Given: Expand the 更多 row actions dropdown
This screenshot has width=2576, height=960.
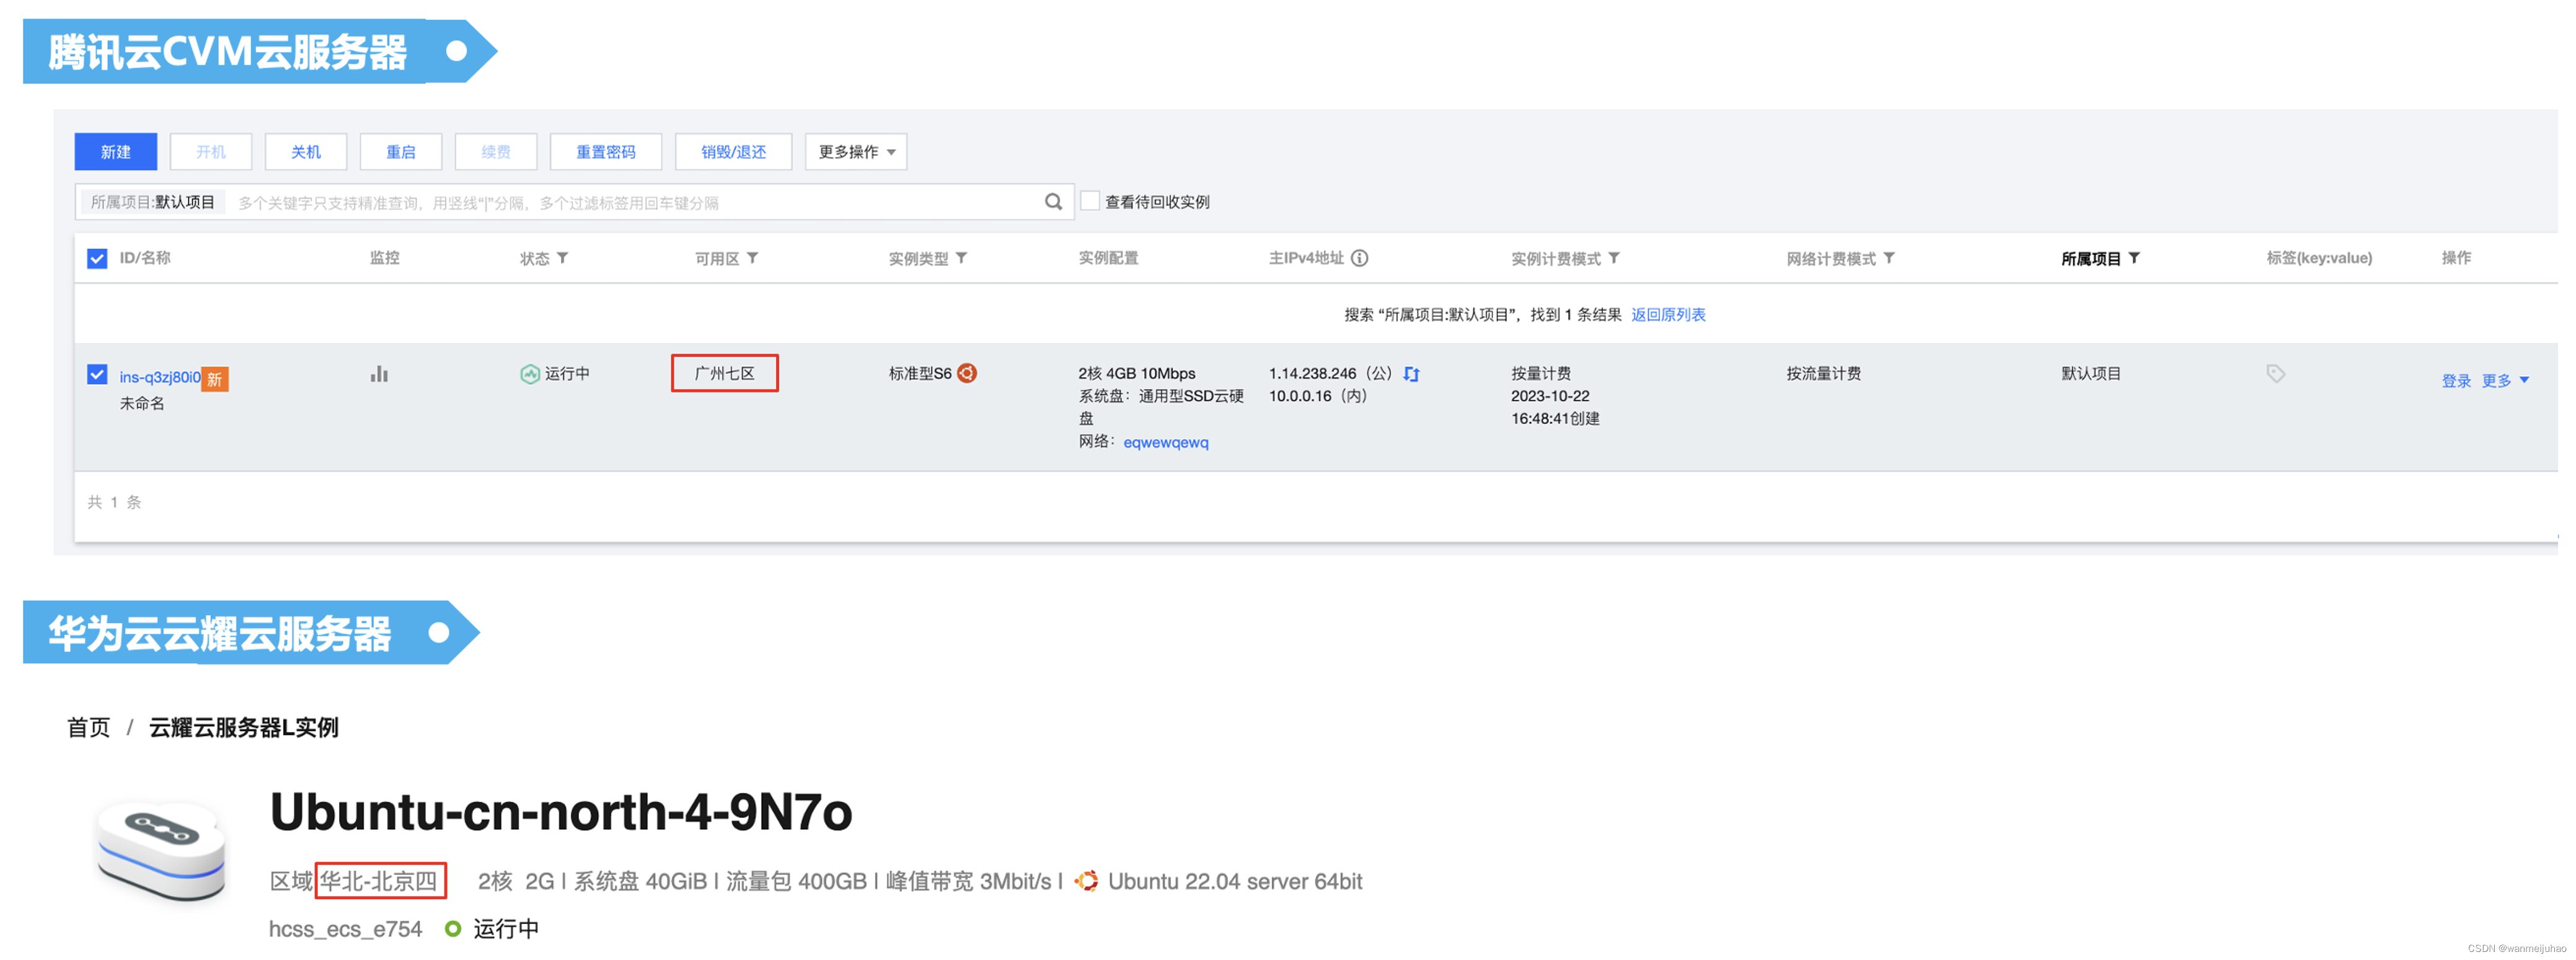Looking at the screenshot, I should (2505, 380).
